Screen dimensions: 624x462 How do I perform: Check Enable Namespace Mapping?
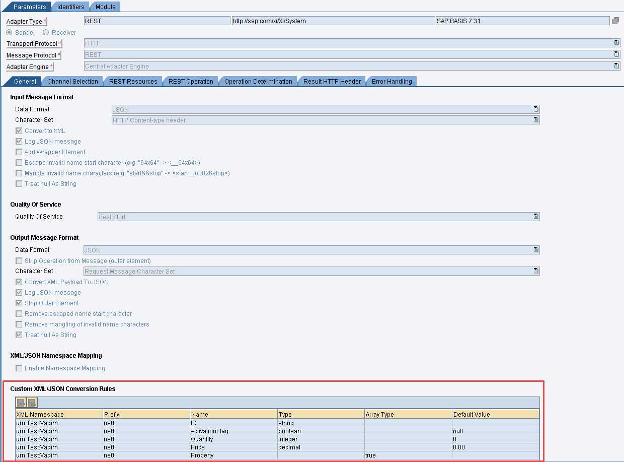coord(19,368)
